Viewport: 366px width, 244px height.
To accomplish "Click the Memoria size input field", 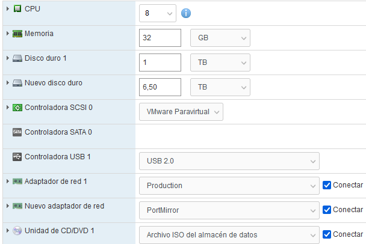I will click(160, 37).
